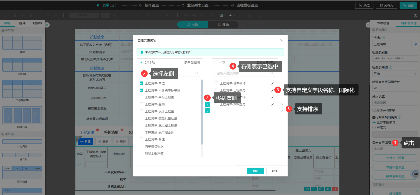
Task: Switch to 移动 view tab
Action: [223, 25]
